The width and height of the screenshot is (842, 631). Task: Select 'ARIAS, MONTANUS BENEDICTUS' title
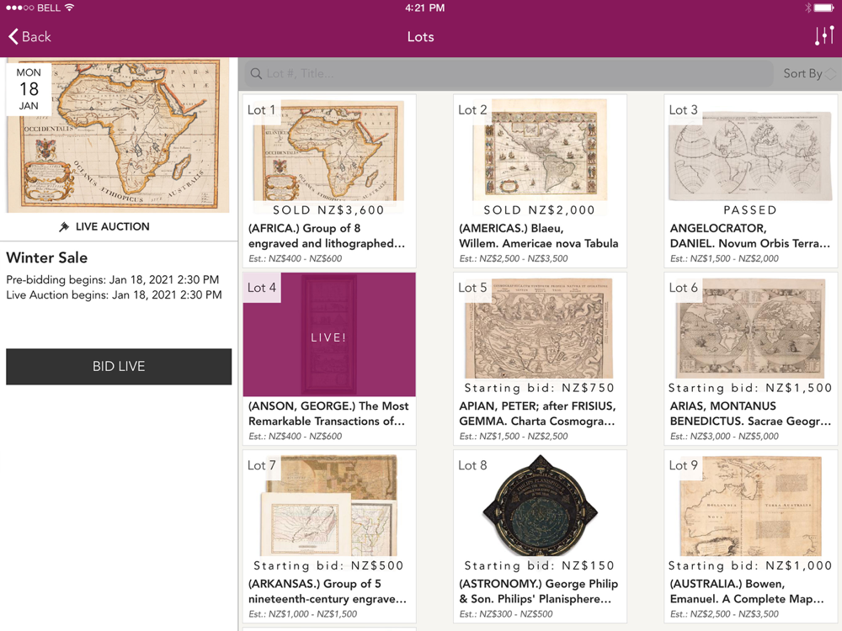click(x=750, y=414)
